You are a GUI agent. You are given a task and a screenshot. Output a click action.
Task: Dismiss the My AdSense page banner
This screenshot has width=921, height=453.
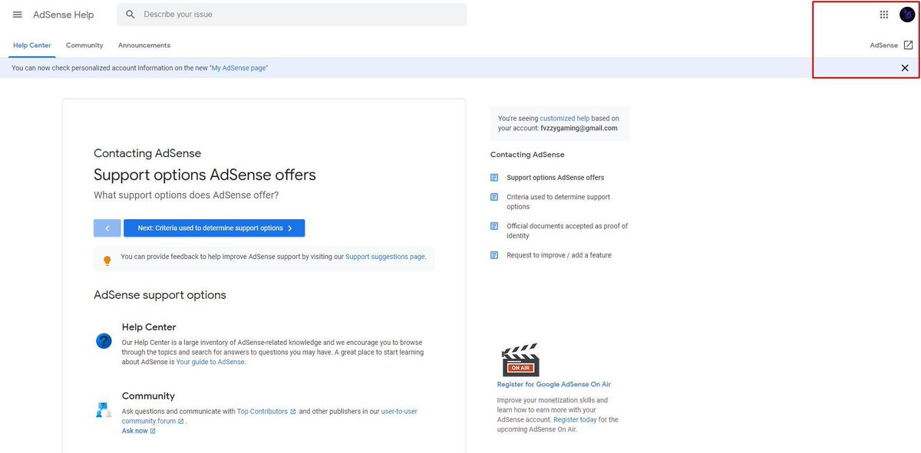tap(905, 68)
